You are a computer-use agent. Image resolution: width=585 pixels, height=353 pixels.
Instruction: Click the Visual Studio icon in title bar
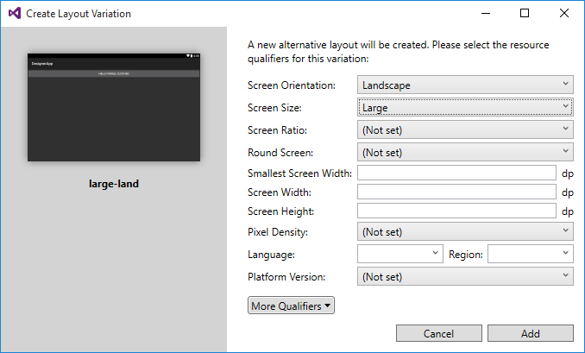[x=14, y=14]
